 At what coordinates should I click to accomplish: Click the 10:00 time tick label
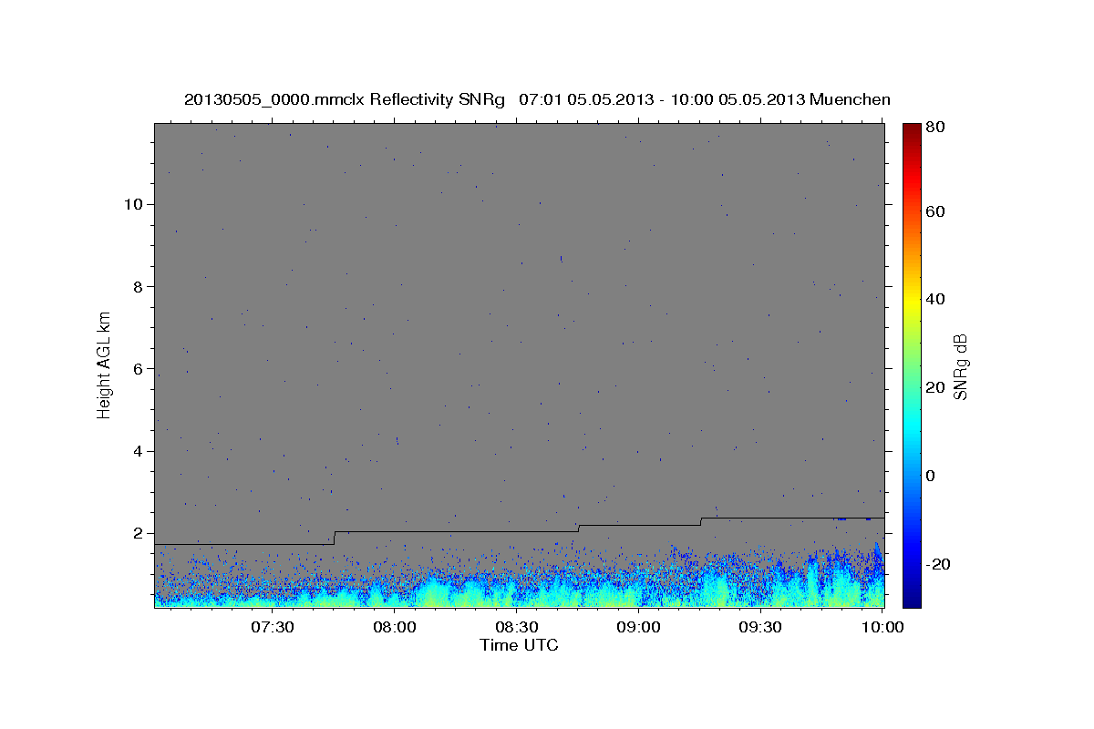point(883,628)
